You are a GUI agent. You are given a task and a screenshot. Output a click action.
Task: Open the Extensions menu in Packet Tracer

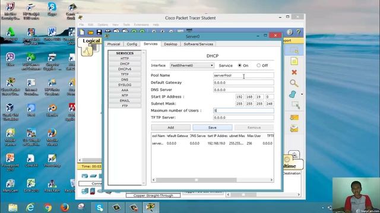[x=141, y=25]
